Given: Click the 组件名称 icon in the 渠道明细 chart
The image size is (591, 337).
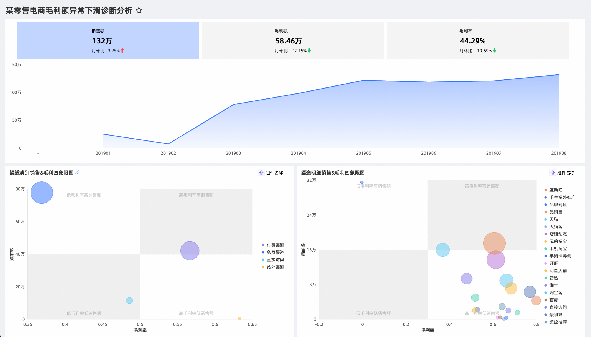Looking at the screenshot, I should click(x=553, y=173).
